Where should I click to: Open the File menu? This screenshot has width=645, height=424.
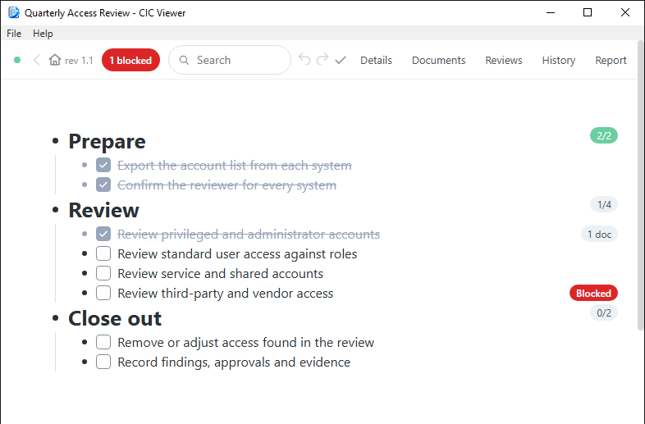point(14,34)
